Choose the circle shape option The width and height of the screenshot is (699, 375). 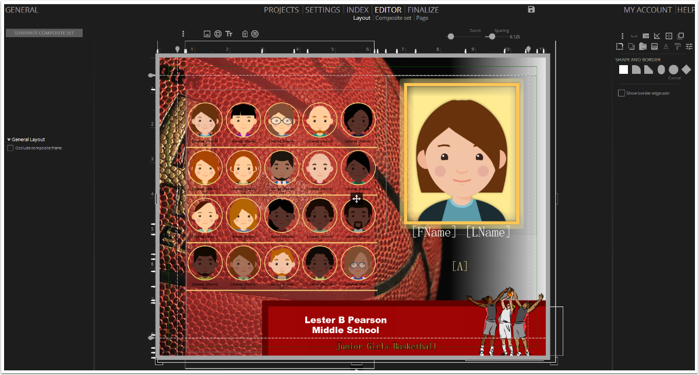pyautogui.click(x=673, y=70)
